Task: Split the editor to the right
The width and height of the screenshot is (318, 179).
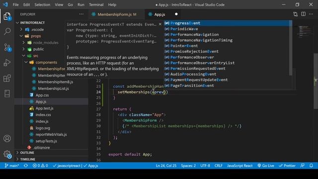Action: 303,14
